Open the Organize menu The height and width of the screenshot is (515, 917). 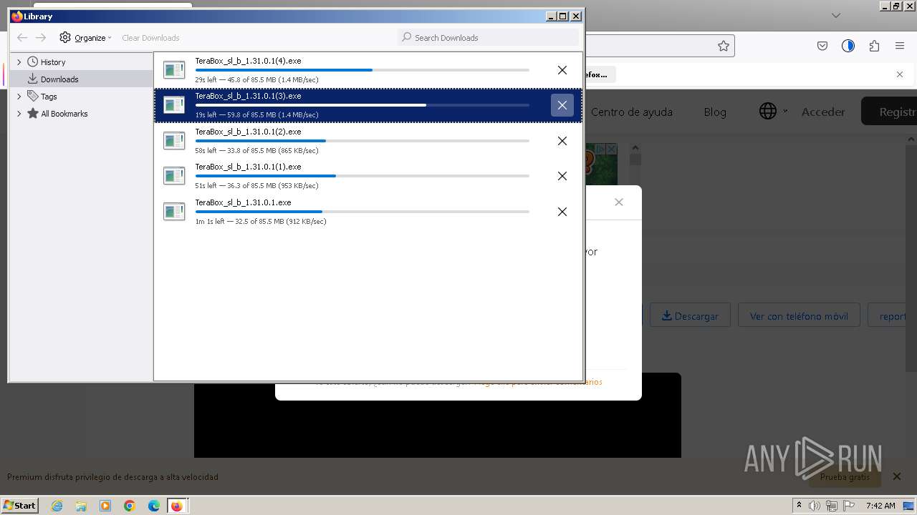(85, 38)
